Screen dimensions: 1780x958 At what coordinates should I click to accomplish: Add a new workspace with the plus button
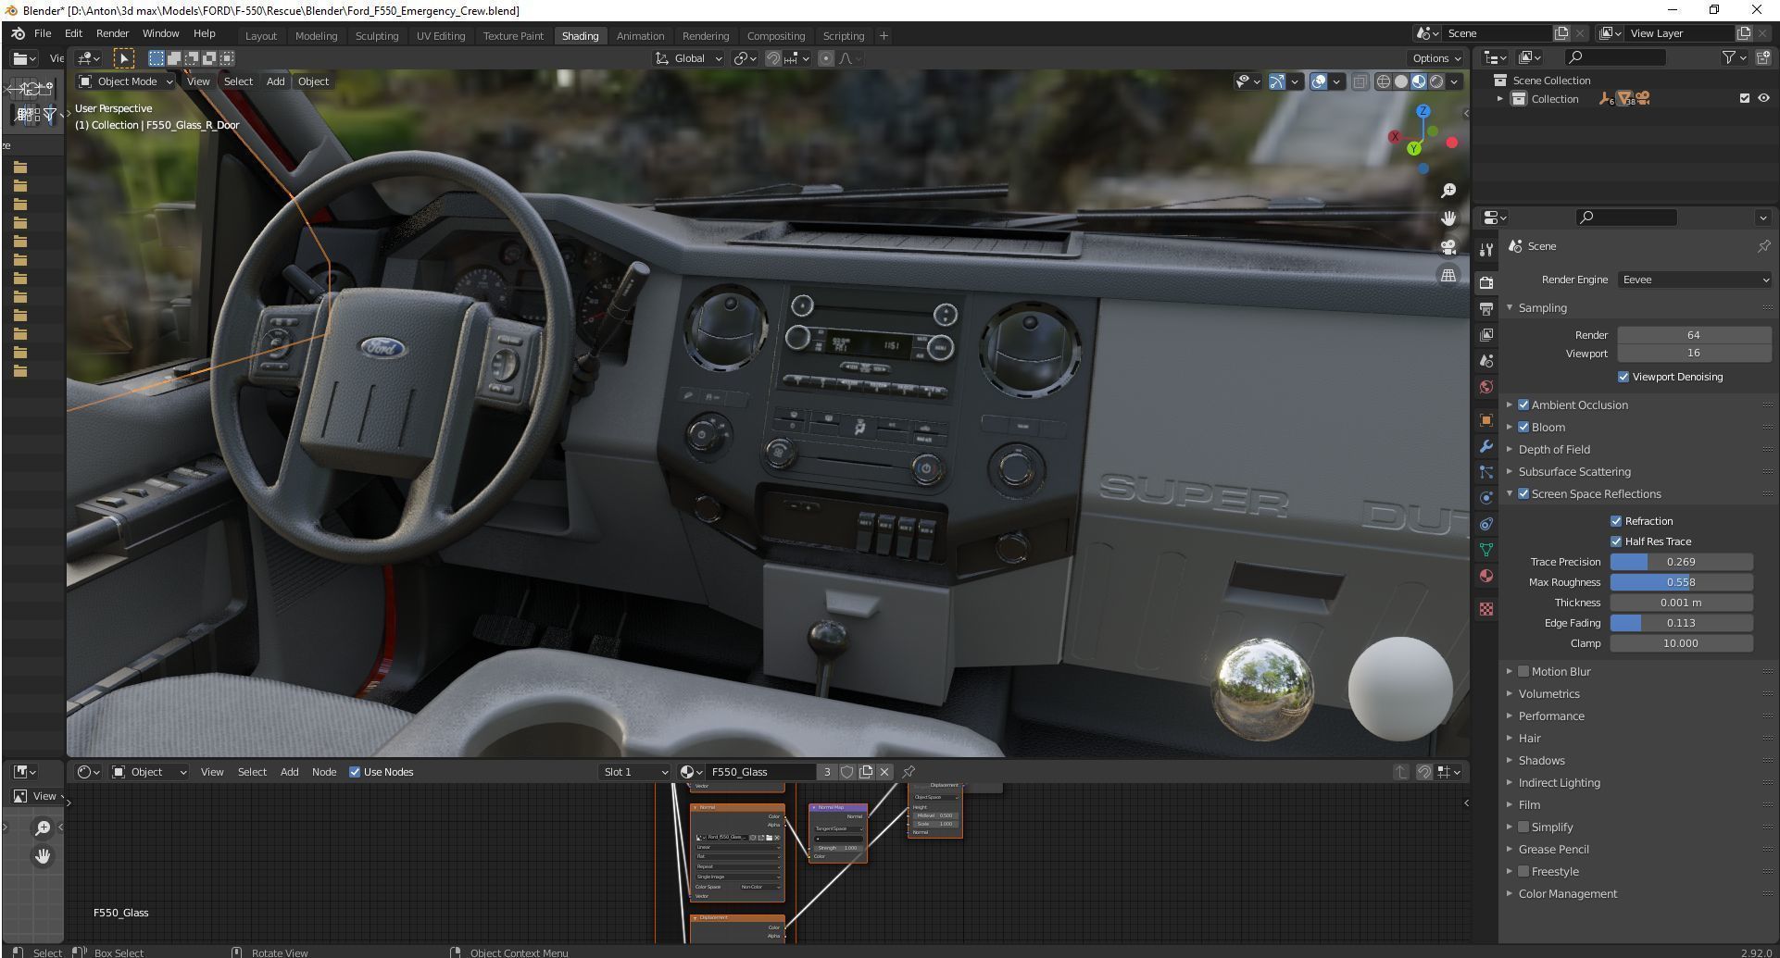pyautogui.click(x=884, y=36)
